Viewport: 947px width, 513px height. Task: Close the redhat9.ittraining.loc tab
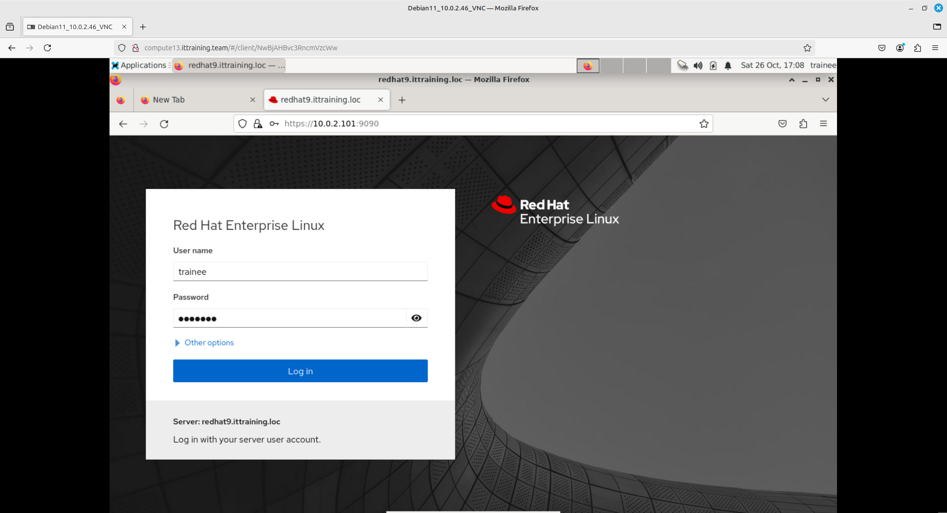380,100
